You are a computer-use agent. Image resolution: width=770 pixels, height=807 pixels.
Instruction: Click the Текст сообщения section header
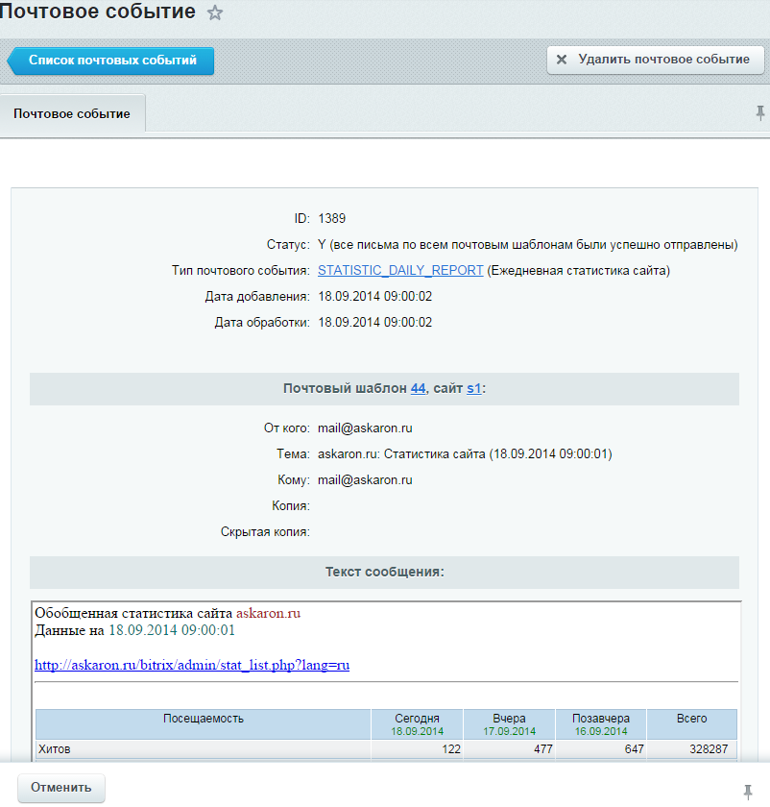384,573
